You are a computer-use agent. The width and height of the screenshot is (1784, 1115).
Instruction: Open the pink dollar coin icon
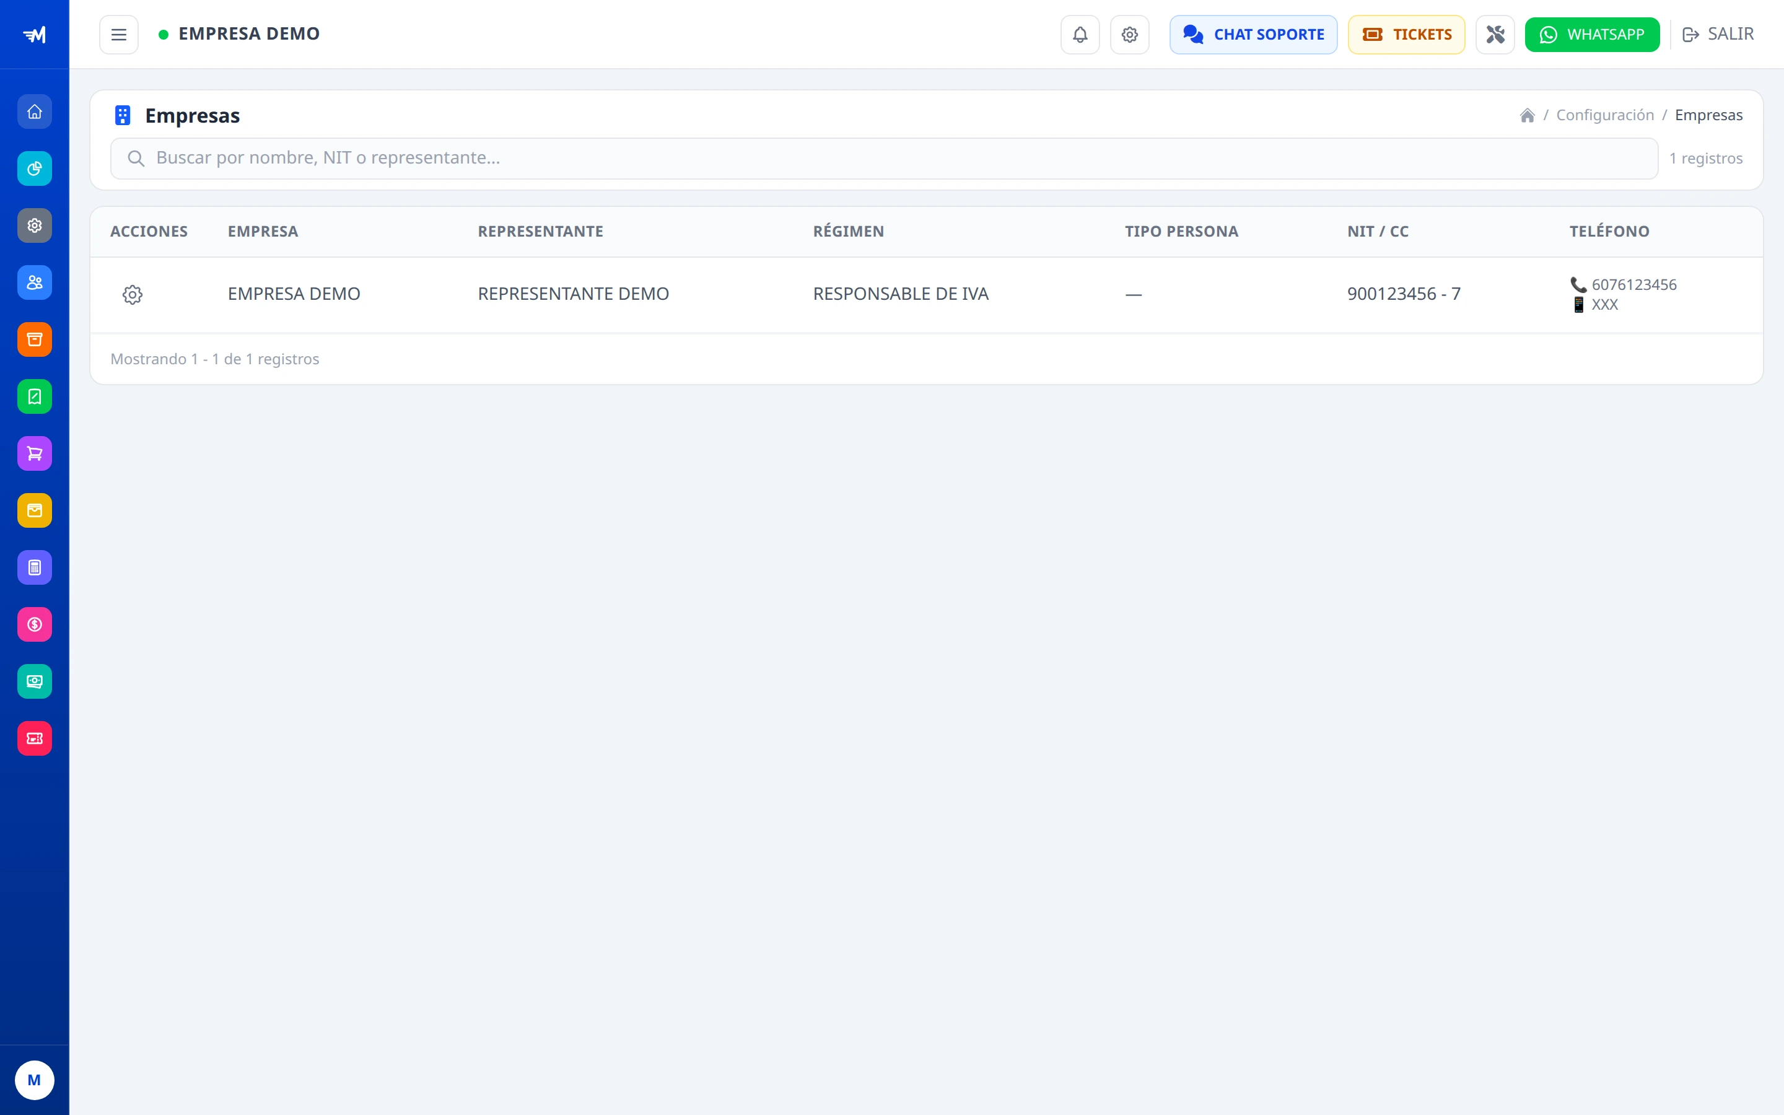[x=35, y=624]
